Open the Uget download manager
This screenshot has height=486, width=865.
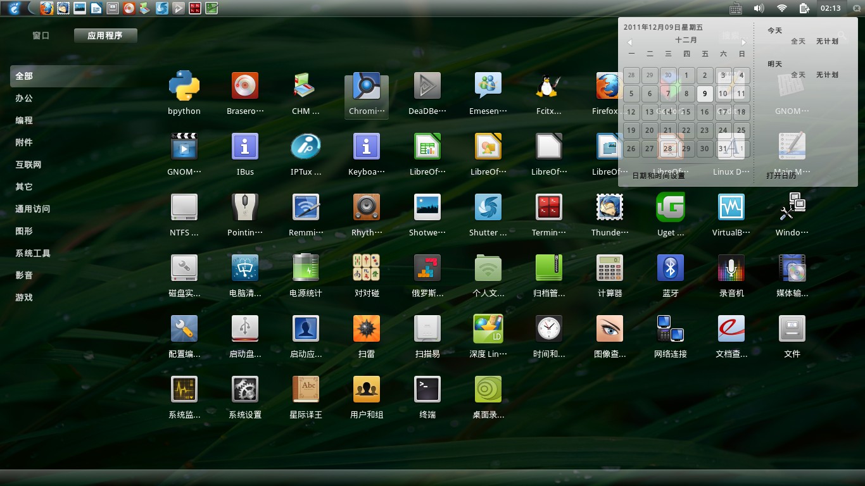pos(671,207)
